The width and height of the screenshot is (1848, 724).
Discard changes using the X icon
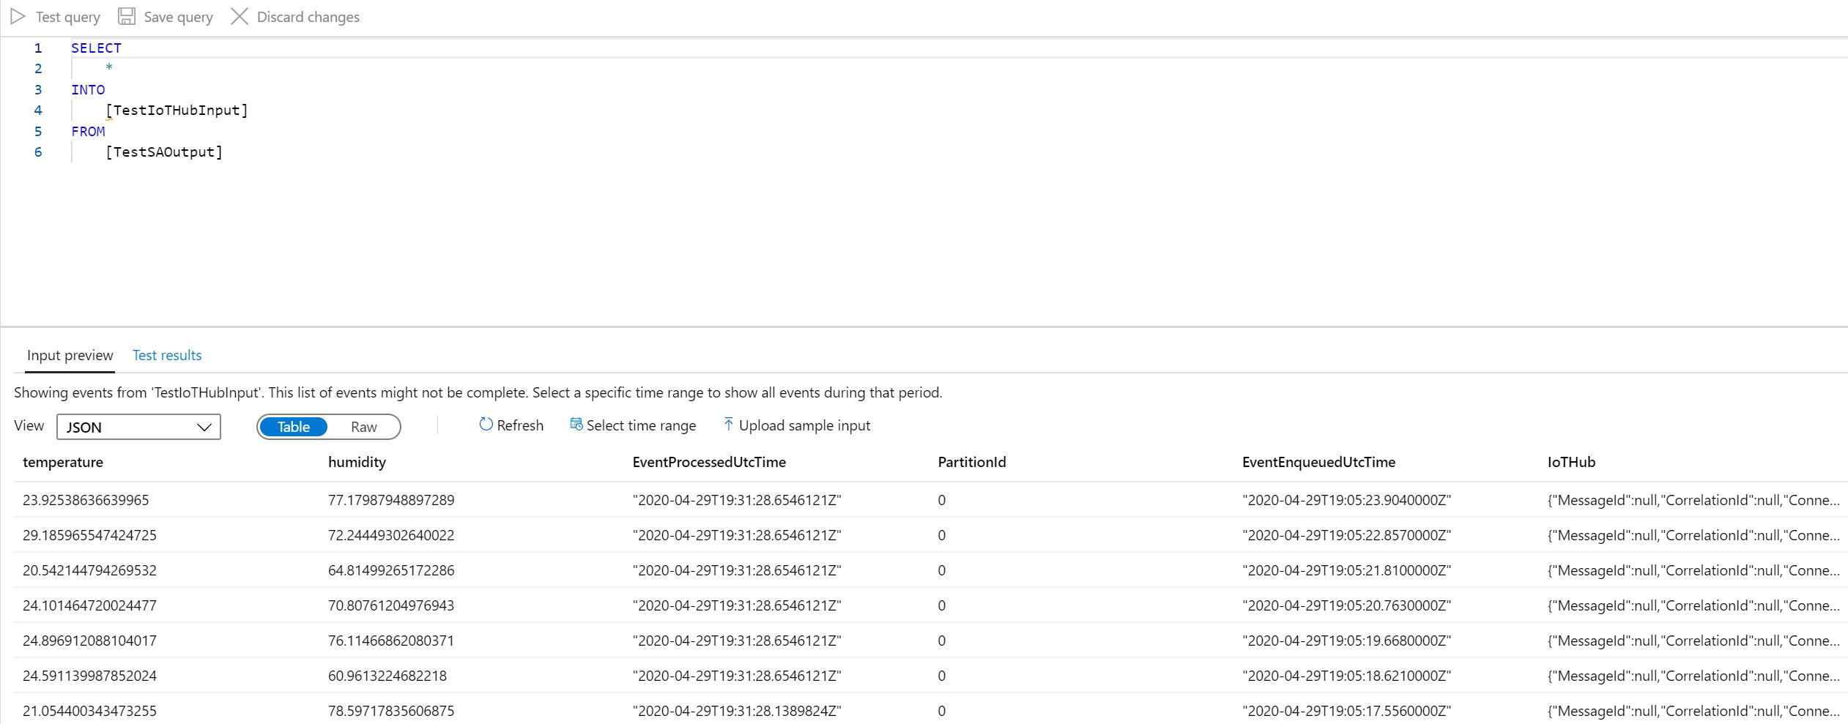coord(239,16)
